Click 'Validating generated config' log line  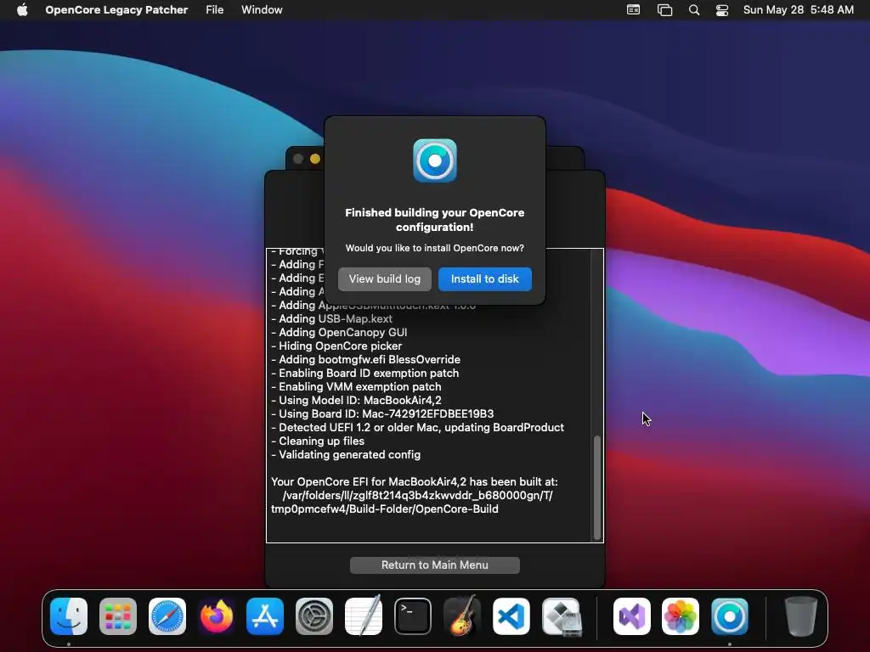tap(346, 455)
